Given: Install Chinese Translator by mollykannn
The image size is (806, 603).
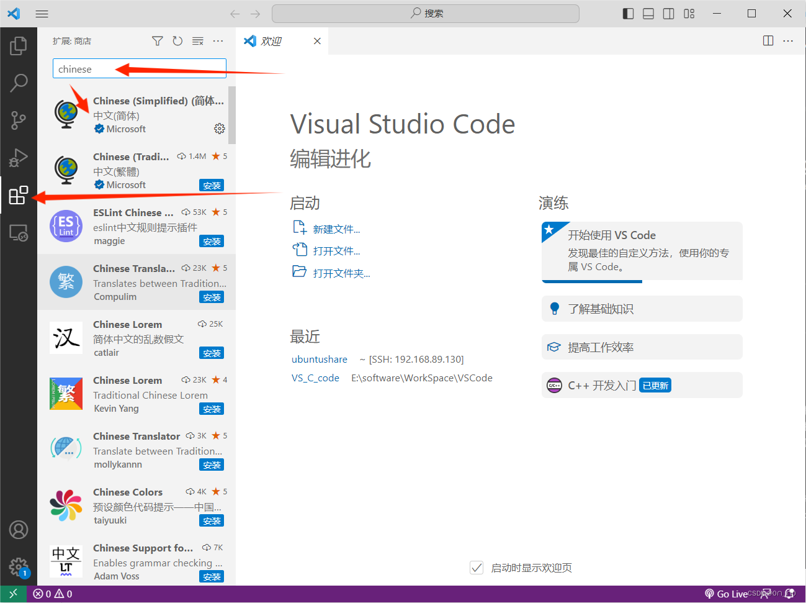Looking at the screenshot, I should click(x=212, y=465).
